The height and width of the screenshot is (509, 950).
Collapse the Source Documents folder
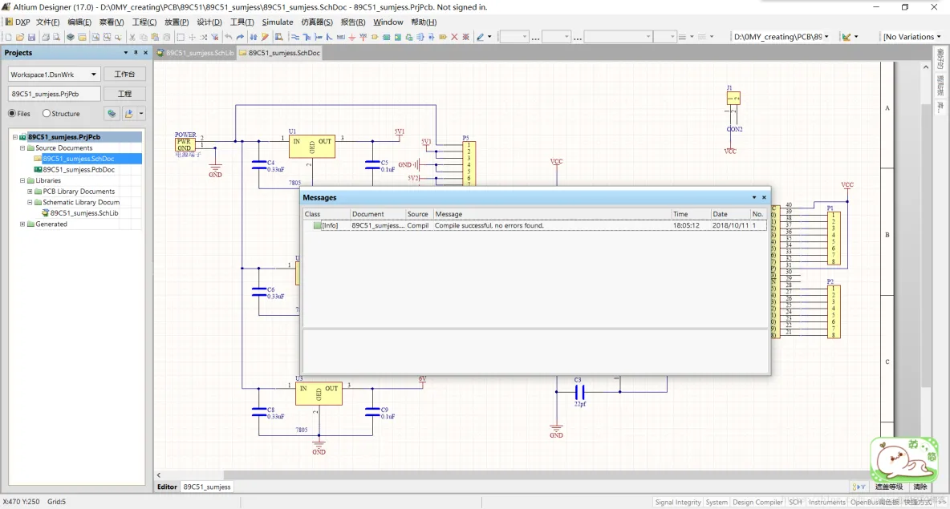pyautogui.click(x=22, y=147)
